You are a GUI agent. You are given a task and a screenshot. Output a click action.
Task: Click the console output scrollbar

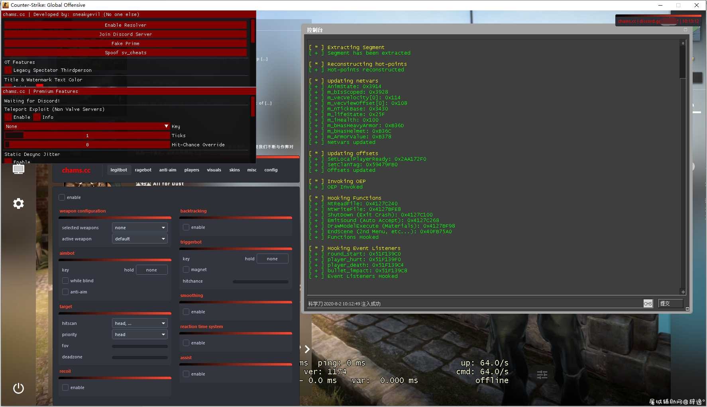tap(683, 167)
